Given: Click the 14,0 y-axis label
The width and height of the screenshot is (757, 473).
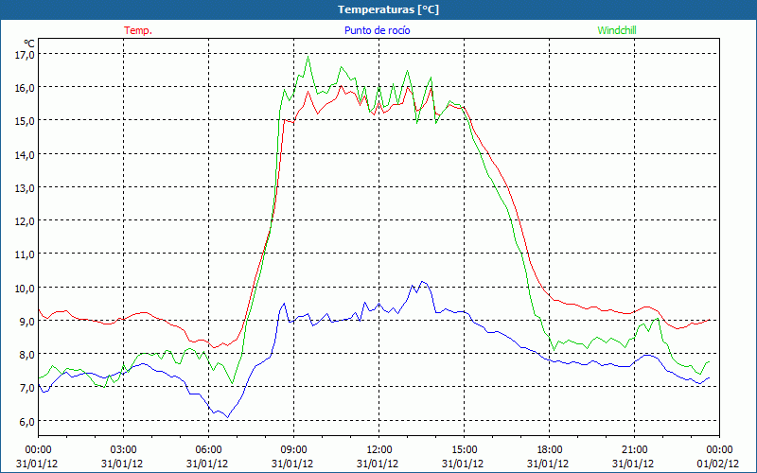Looking at the screenshot, I should 25,155.
